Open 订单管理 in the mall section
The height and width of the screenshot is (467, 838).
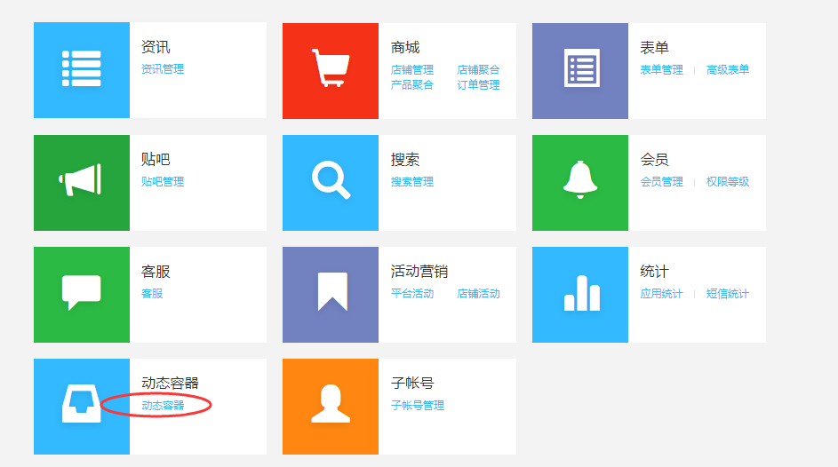click(x=478, y=85)
